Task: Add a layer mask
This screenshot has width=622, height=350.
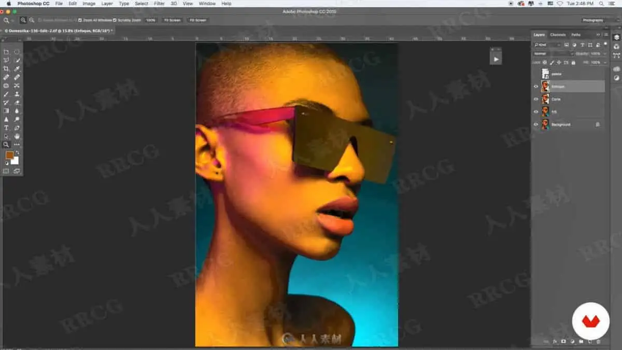Action: point(563,342)
